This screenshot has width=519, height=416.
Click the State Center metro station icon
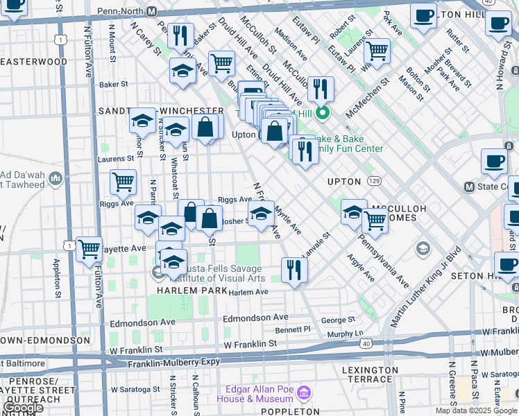pyautogui.click(x=470, y=187)
